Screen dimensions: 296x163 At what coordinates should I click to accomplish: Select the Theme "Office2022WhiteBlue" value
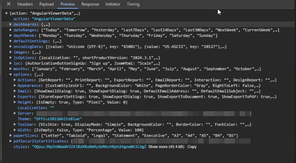point(58,119)
